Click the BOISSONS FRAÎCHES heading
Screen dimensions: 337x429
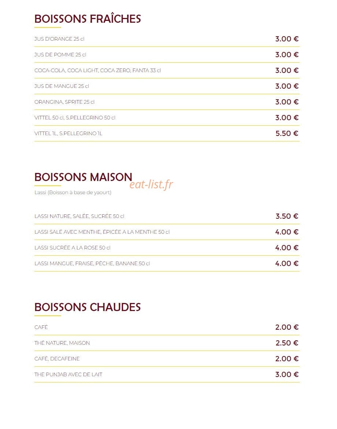(88, 19)
